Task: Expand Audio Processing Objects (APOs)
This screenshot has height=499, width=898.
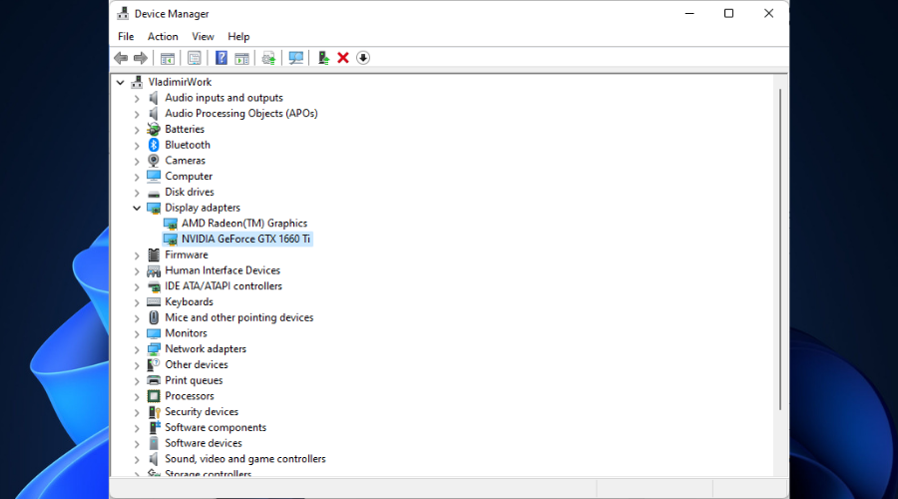Action: tap(137, 114)
